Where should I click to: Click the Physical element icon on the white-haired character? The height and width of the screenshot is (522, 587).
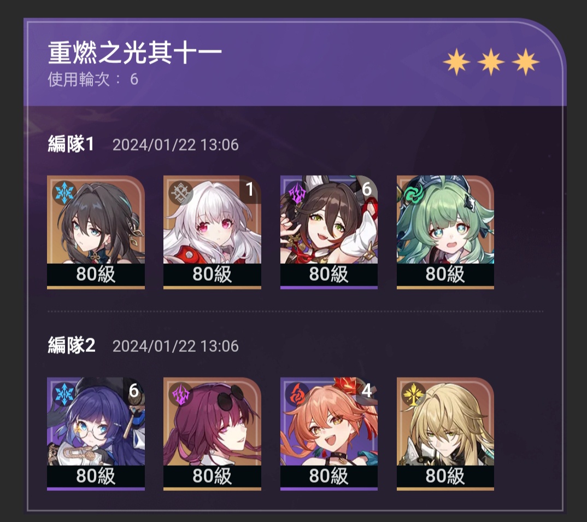pos(181,193)
